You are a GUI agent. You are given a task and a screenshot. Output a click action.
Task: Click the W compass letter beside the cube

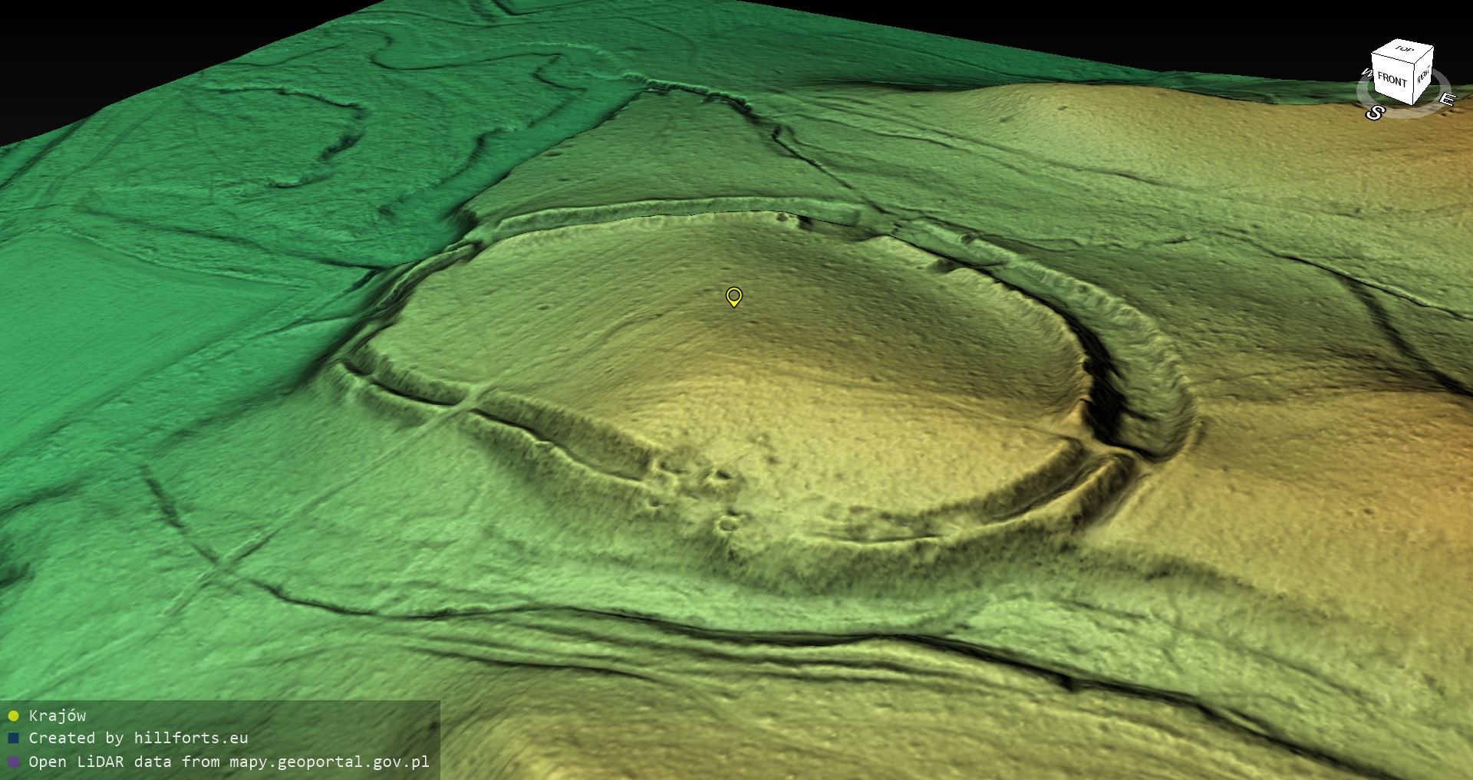(1366, 74)
